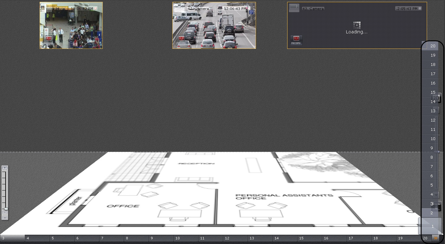Image resolution: width=445 pixels, height=244 pixels.
Task: Click the zoom out minus button
Action: (5, 212)
